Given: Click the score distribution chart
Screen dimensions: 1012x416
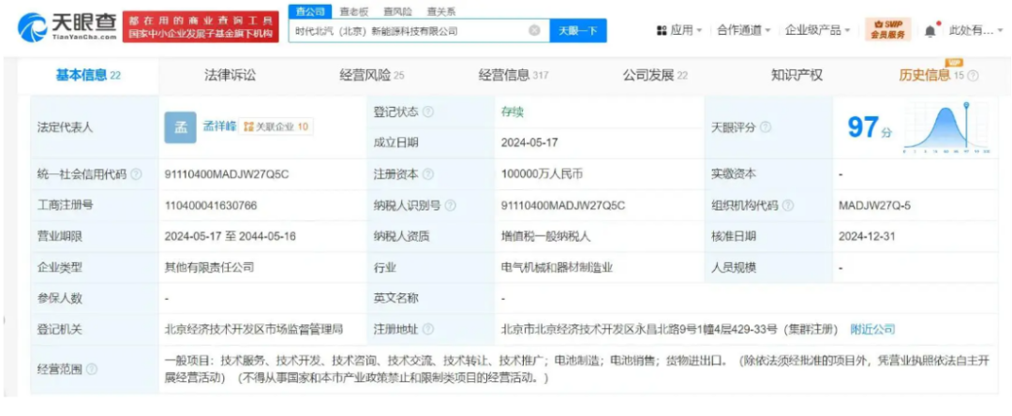Looking at the screenshot, I should pyautogui.click(x=946, y=127).
